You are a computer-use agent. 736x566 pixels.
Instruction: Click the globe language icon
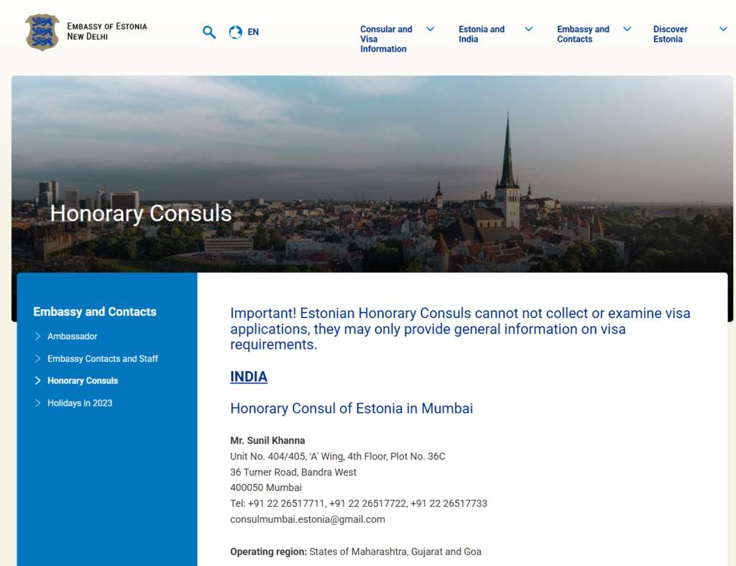(x=235, y=32)
